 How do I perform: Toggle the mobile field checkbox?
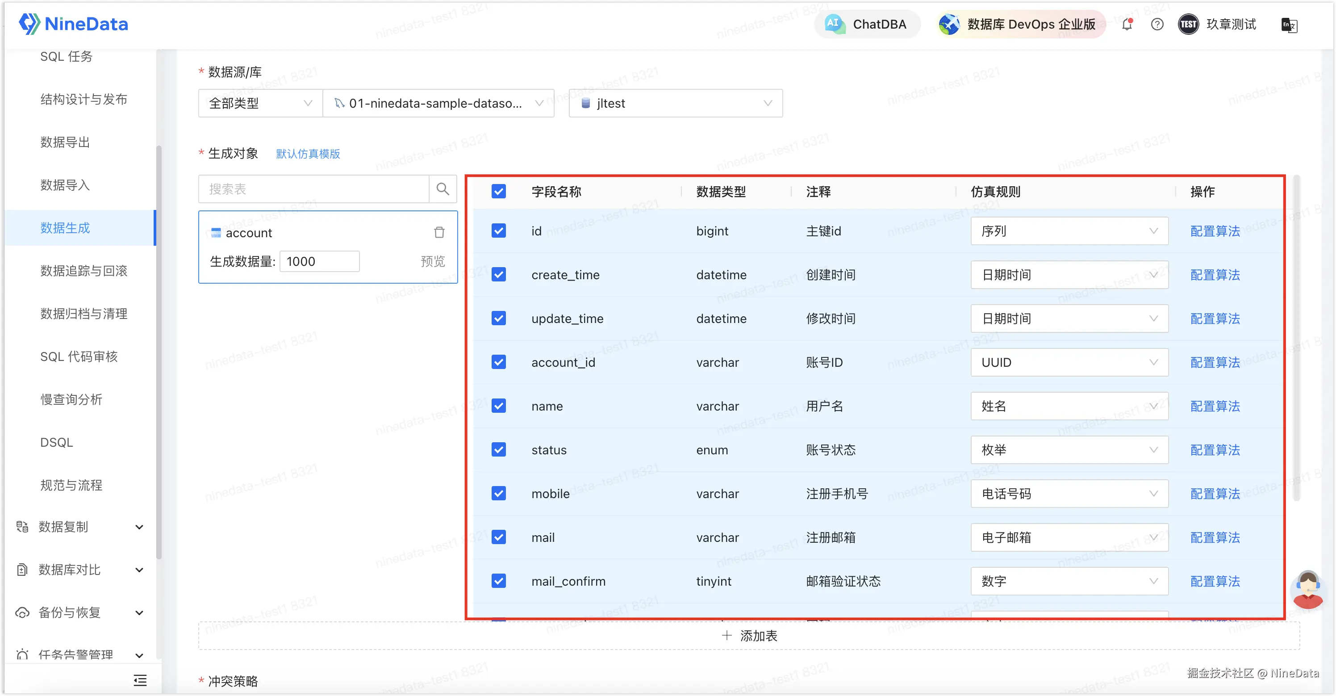pyautogui.click(x=498, y=494)
